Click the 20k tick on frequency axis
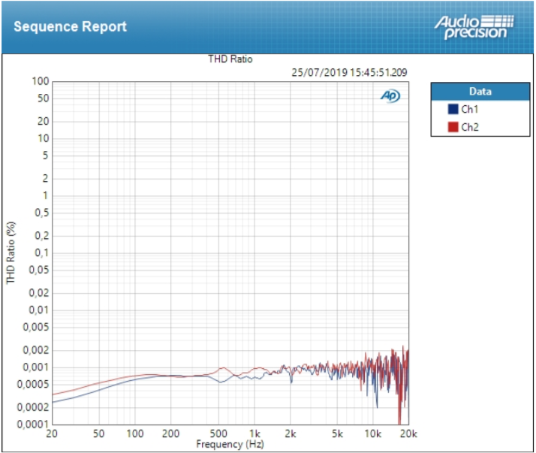This screenshot has height=453, width=536. point(408,434)
